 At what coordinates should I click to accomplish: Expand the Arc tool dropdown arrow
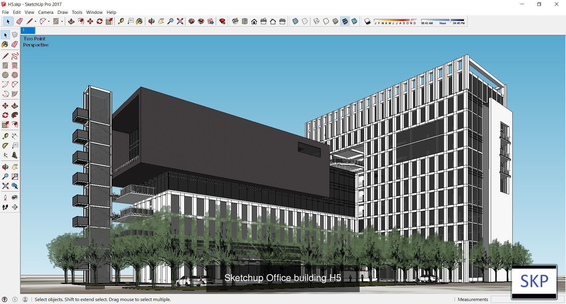49,21
